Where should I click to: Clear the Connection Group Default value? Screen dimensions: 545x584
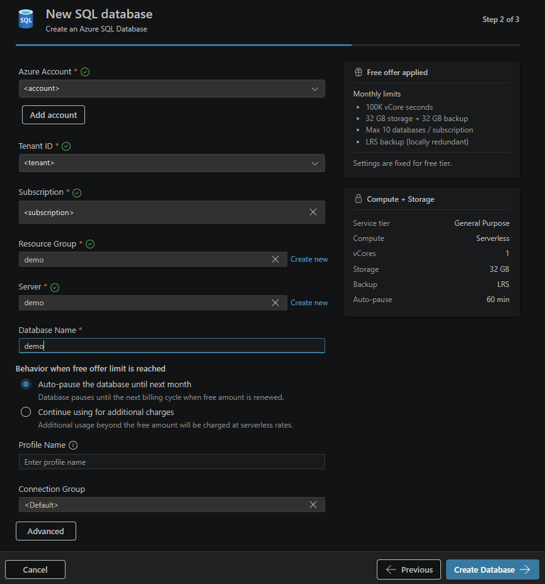[313, 505]
